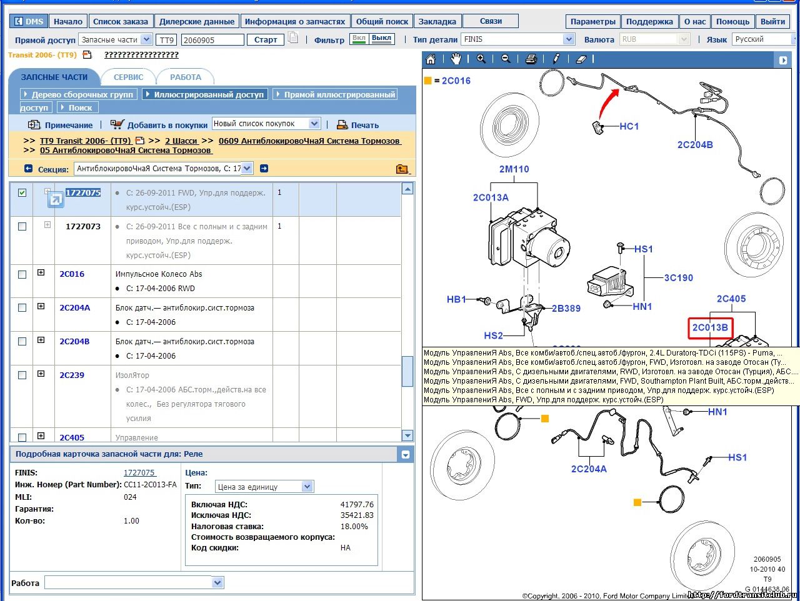Viewport: 800px width, 601px height.
Task: Select the eraser tool in diagram toolbar
Action: (581, 59)
